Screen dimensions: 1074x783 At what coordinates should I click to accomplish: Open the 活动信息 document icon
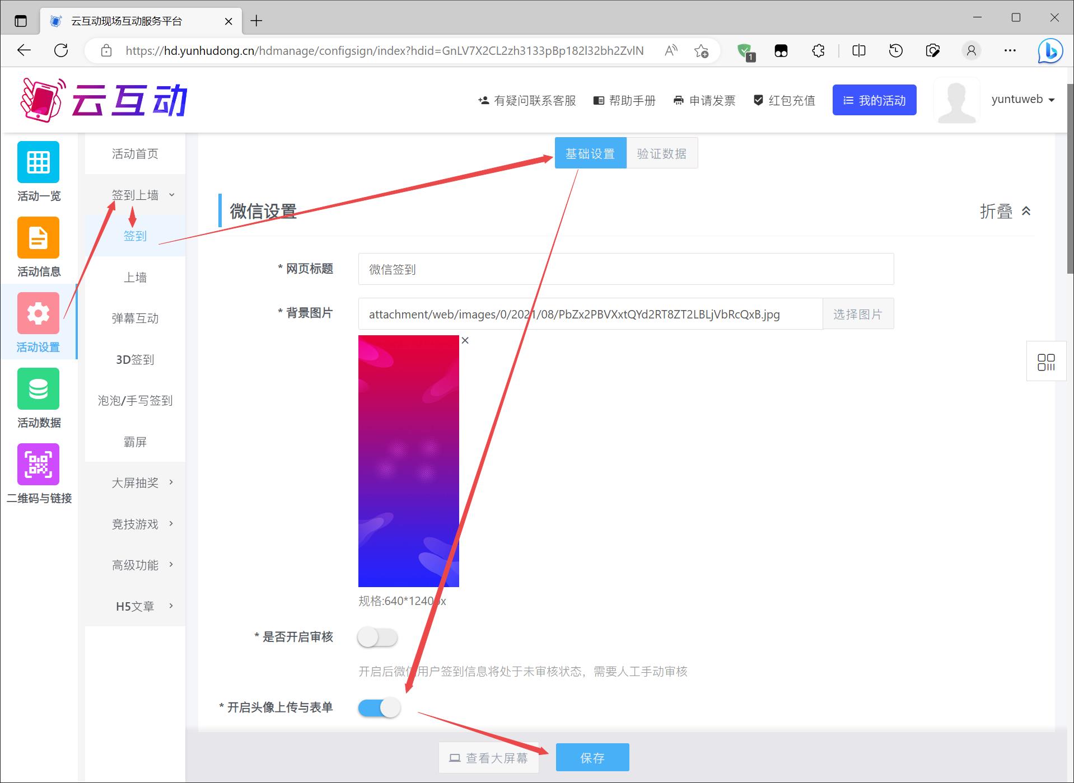tap(38, 238)
